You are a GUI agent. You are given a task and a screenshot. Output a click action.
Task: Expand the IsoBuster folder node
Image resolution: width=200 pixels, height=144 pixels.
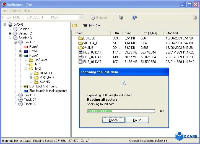click(26, 60)
